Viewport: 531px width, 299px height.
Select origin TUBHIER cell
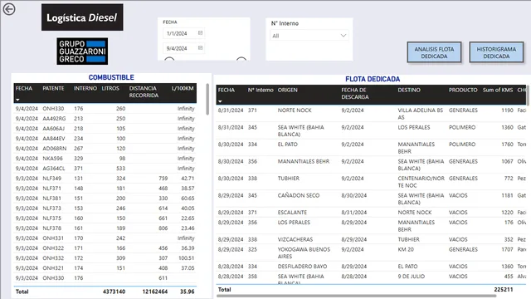click(x=289, y=179)
